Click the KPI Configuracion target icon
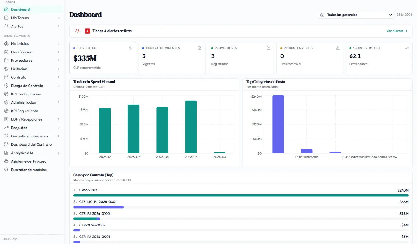Image resolution: width=417 pixels, height=244 pixels. coord(6,94)
